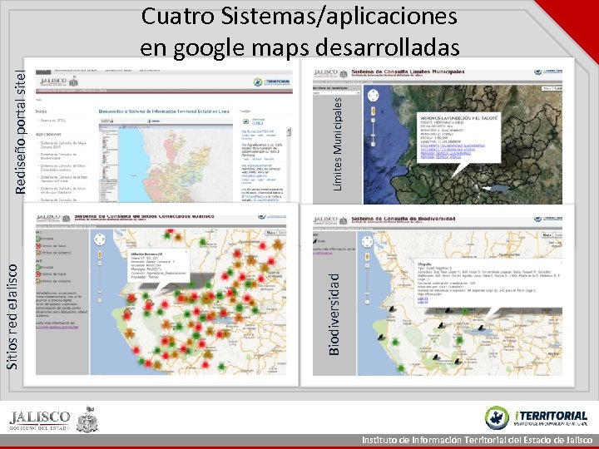Click the iTerritorial logo in the SITEL portal header
This screenshot has height=449, width=599.
pos(271,81)
